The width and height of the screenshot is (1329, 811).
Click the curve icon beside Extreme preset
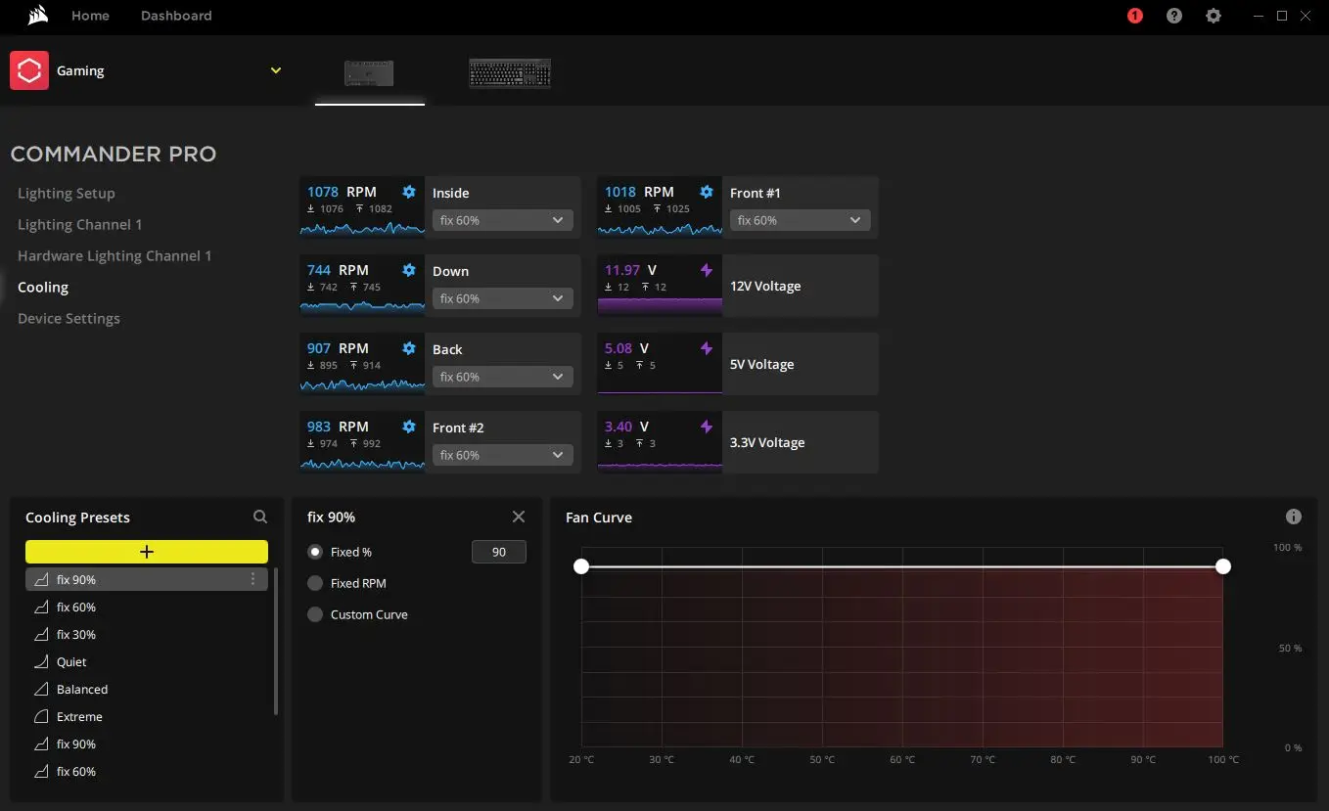41,717
